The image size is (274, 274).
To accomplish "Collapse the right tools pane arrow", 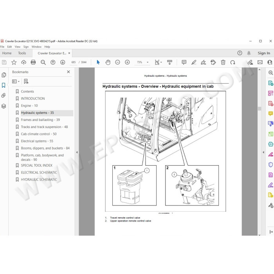I will click(263, 152).
